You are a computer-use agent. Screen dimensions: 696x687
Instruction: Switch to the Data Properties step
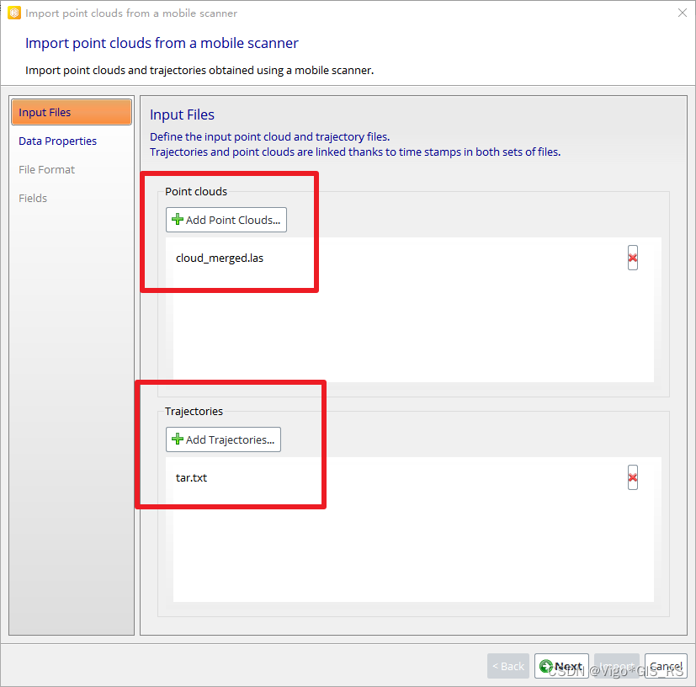(x=56, y=141)
